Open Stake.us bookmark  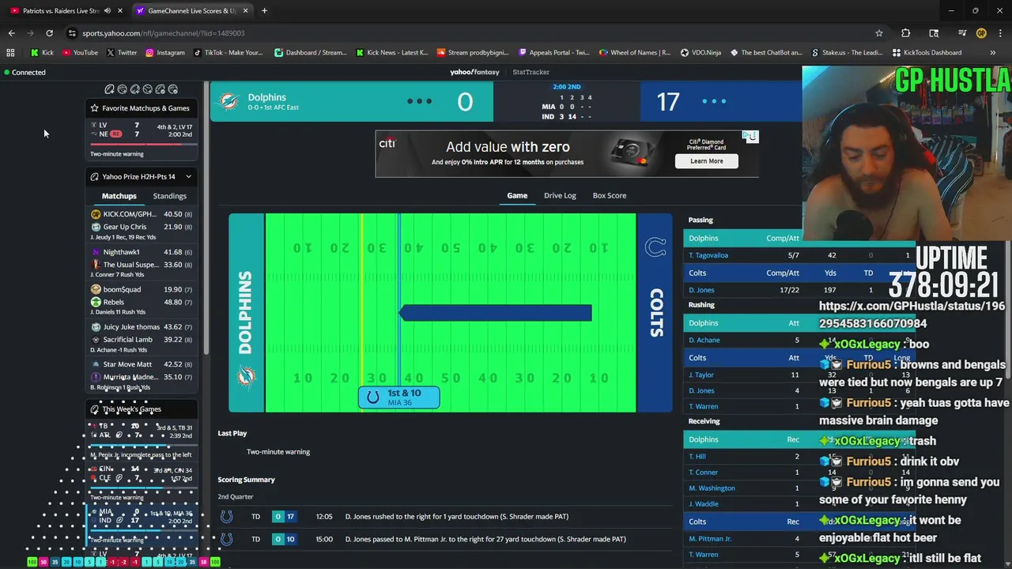[x=848, y=53]
